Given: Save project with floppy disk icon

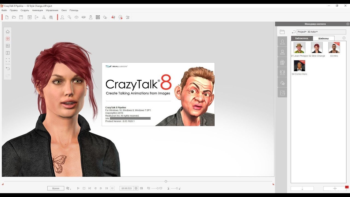Looking at the screenshot, I should (21, 17).
